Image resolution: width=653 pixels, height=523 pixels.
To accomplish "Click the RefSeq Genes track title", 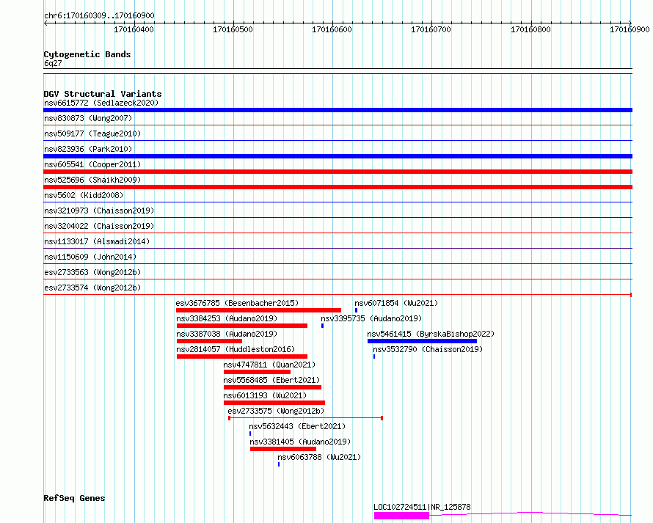I will (74, 499).
